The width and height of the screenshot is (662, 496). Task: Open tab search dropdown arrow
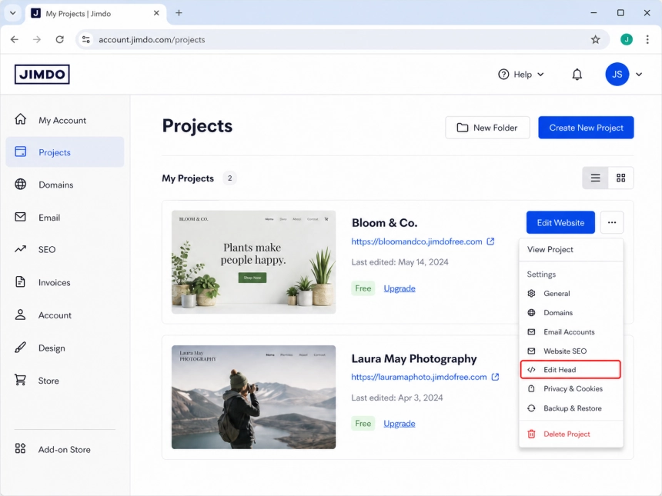pyautogui.click(x=13, y=13)
